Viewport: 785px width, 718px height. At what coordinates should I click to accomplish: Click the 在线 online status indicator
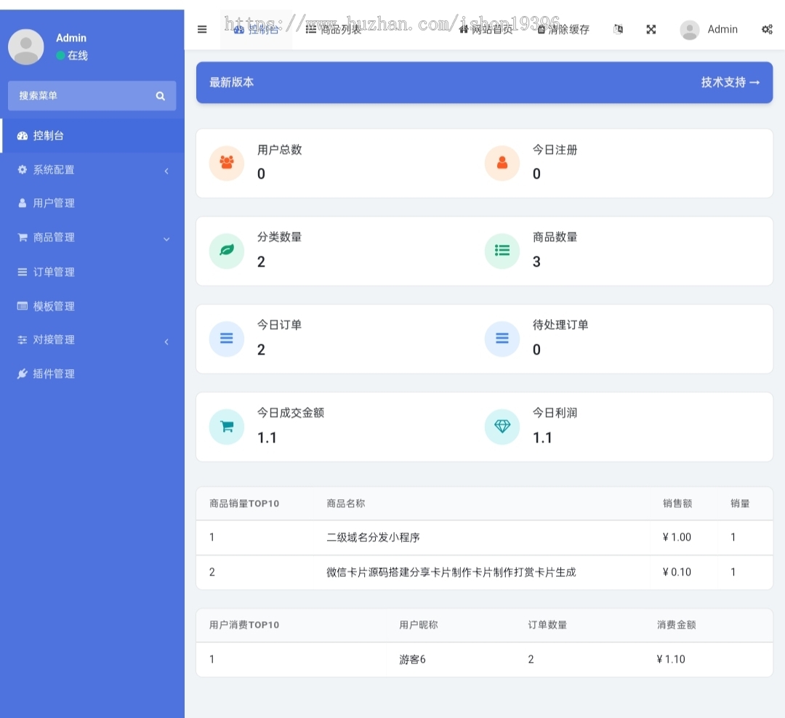tap(72, 55)
